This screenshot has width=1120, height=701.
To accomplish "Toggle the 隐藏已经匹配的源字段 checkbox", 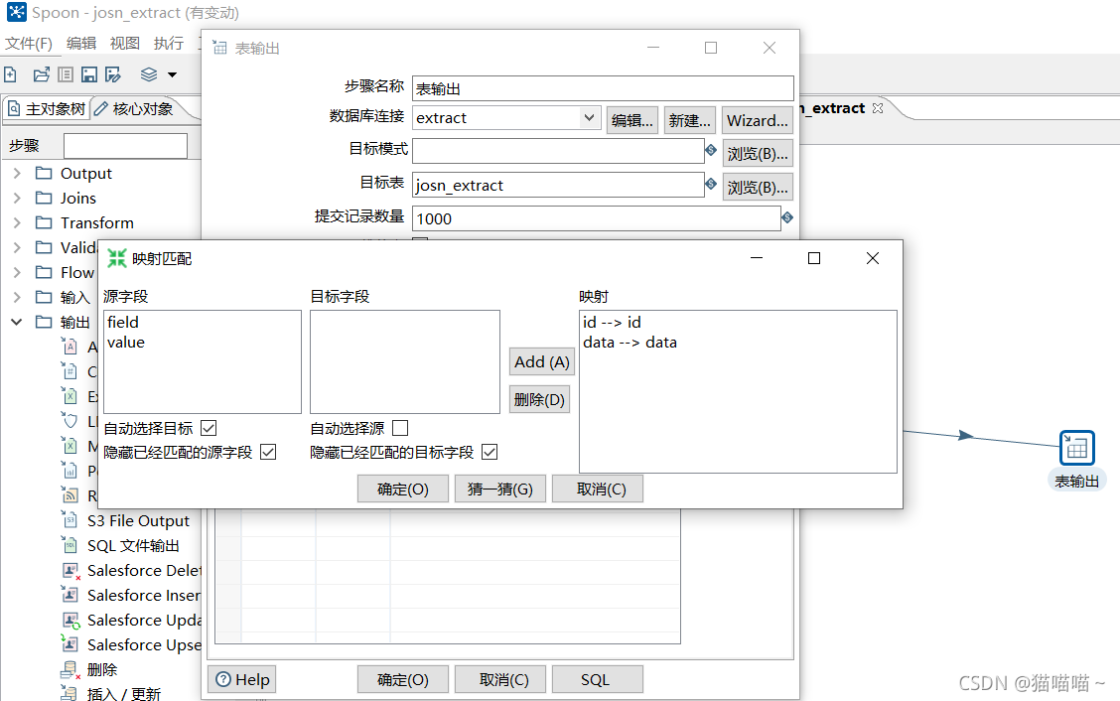I will point(268,453).
